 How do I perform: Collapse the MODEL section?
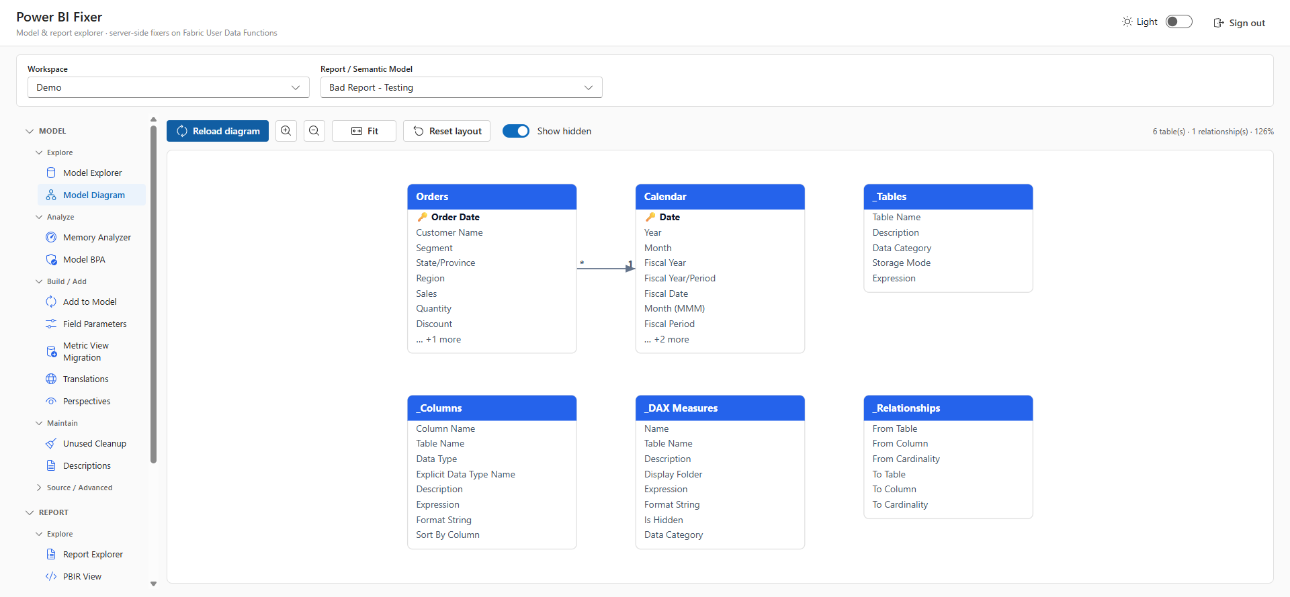coord(30,131)
